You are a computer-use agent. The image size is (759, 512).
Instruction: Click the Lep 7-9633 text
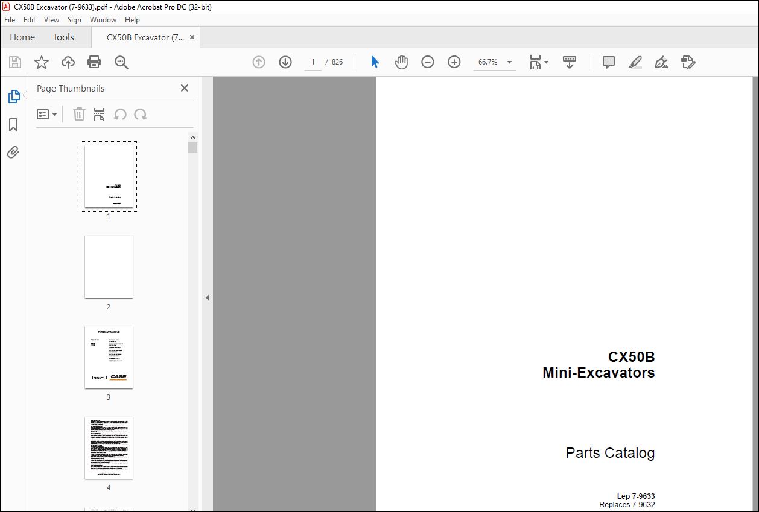[636, 496]
